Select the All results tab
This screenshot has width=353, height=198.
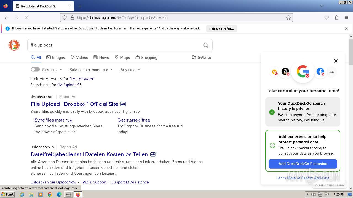pos(36,57)
